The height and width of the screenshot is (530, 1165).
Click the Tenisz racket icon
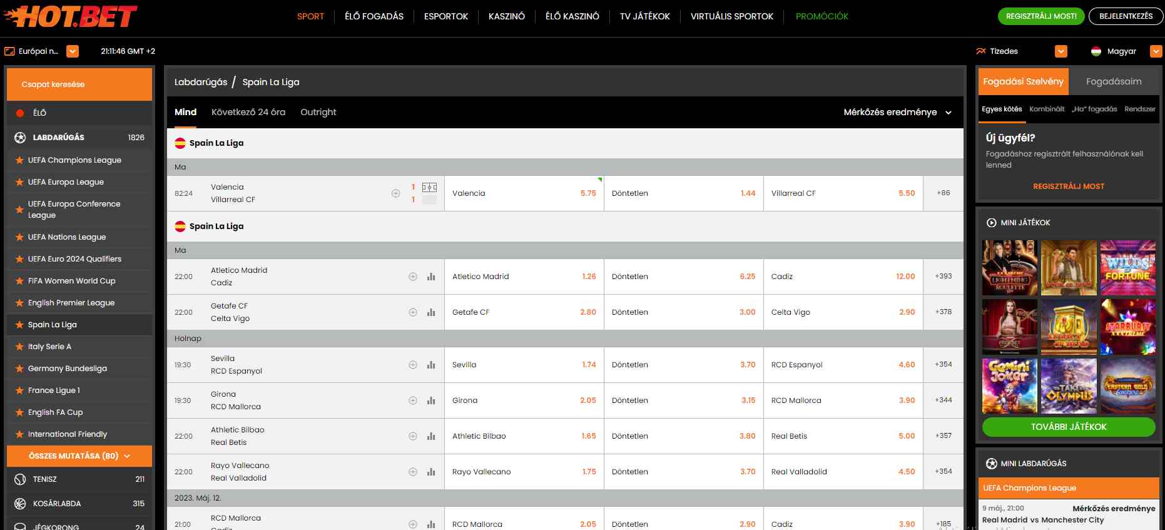click(x=20, y=479)
